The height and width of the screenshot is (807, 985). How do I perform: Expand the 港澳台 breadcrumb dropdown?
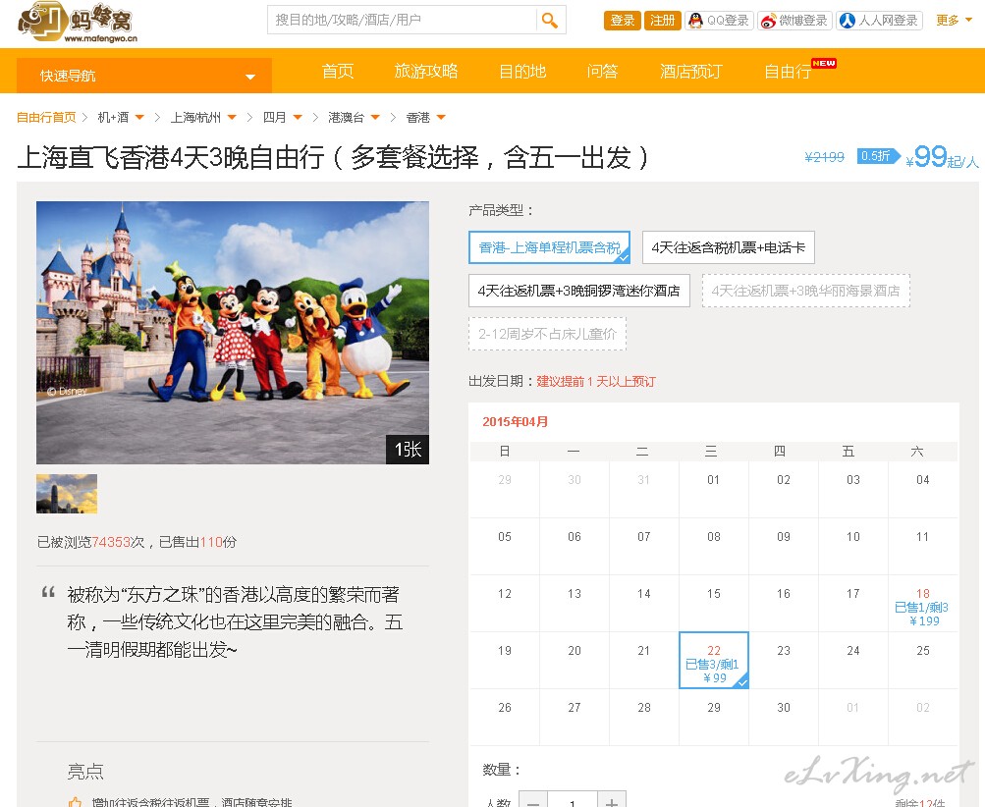pyautogui.click(x=376, y=118)
